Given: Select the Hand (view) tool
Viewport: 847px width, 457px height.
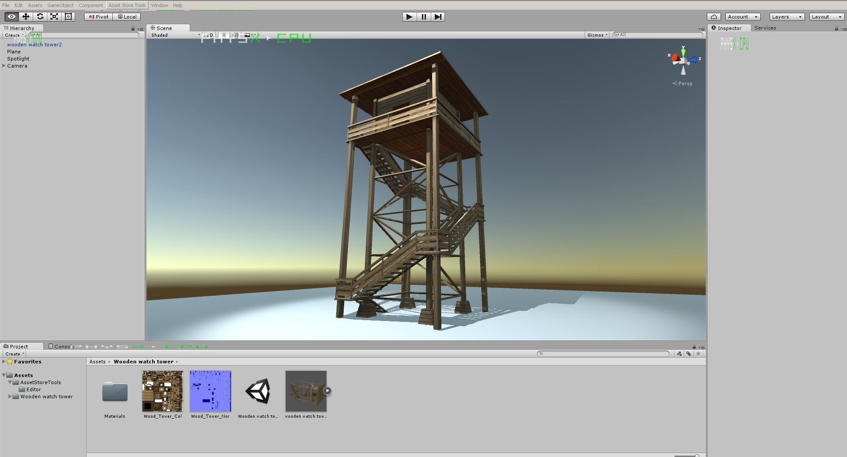Looking at the screenshot, I should 11,17.
